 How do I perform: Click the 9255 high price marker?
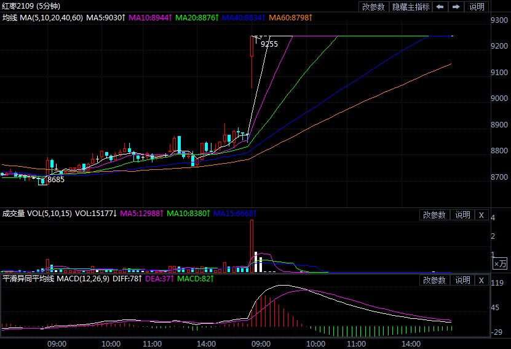pos(269,44)
